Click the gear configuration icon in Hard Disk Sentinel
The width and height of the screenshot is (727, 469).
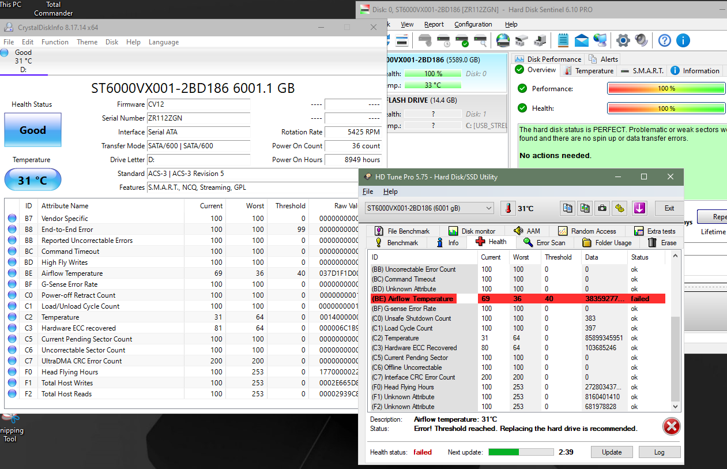(x=623, y=40)
